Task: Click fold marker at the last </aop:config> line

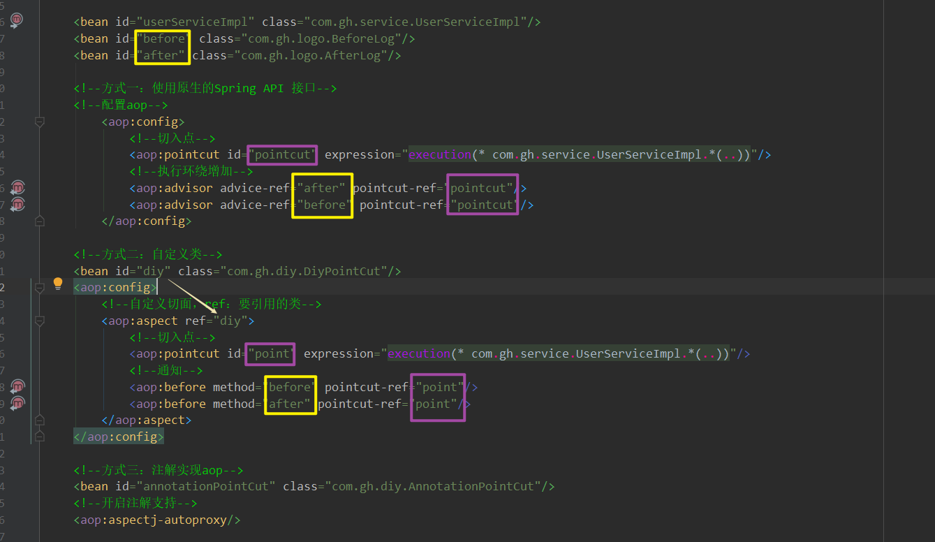Action: tap(40, 437)
